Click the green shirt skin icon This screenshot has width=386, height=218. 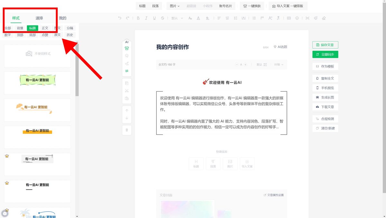click(127, 48)
